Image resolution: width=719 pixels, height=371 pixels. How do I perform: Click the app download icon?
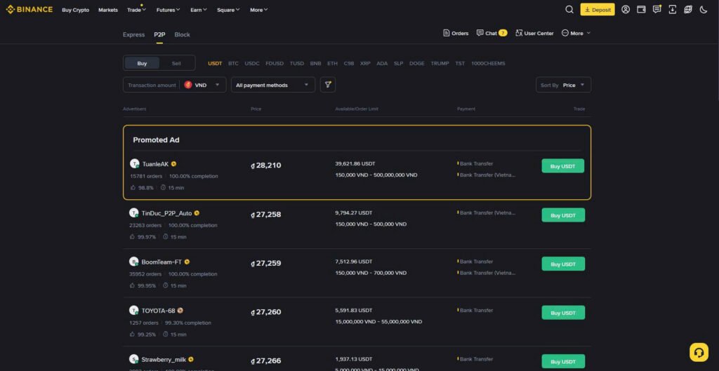[x=673, y=10]
